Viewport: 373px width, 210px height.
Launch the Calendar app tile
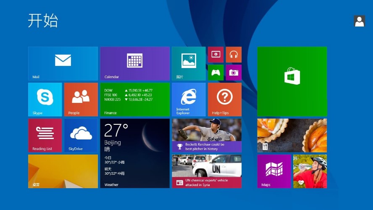pos(135,63)
